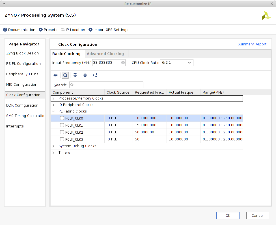Image resolution: width=276 pixels, height=225 pixels.
Task: Open Import XPS Settings
Action: coord(108,30)
